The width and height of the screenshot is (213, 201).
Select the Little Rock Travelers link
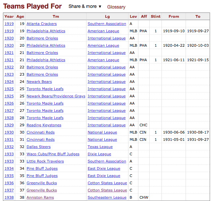tap(45, 161)
